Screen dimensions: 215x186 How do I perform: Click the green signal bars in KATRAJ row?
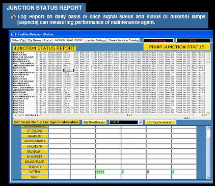tap(100, 172)
